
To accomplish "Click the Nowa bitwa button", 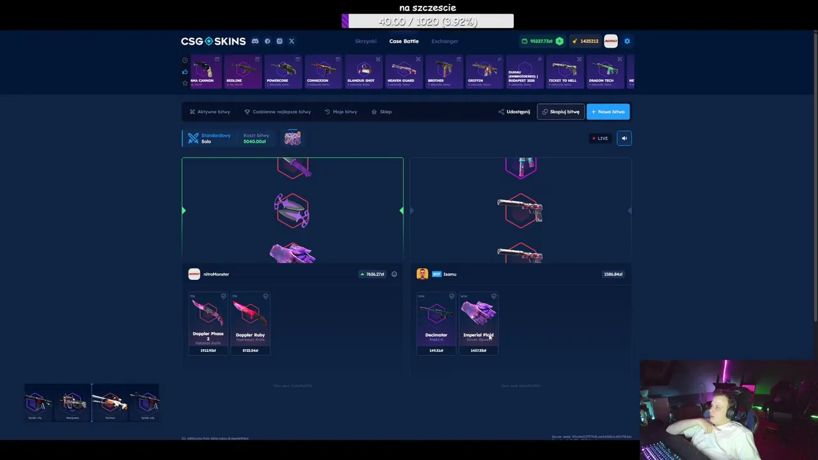I will 608,112.
